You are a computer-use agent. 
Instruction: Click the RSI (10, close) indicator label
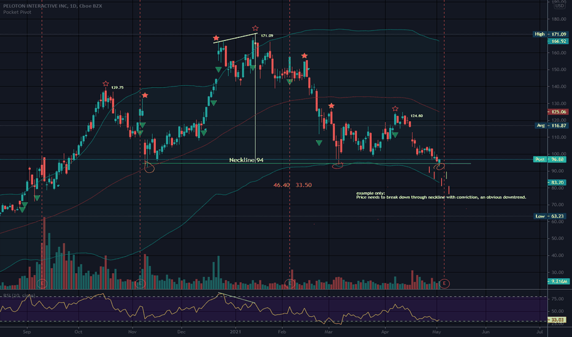(19, 295)
